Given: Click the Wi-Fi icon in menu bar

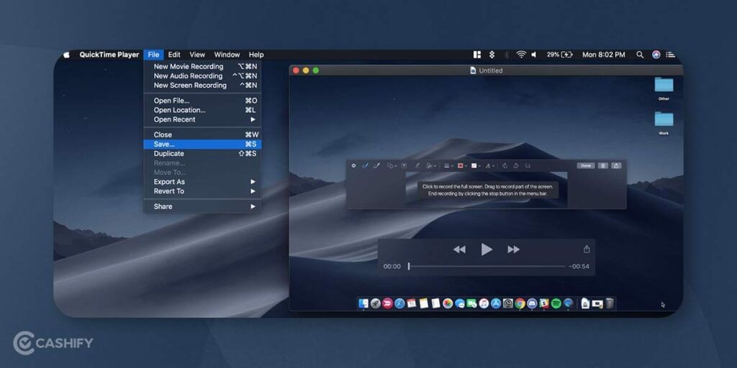Looking at the screenshot, I should tap(521, 55).
